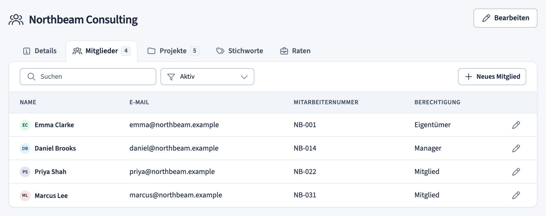546x216 pixels.
Task: Click the DB avatar of Daniel Brooks
Action: pos(25,148)
